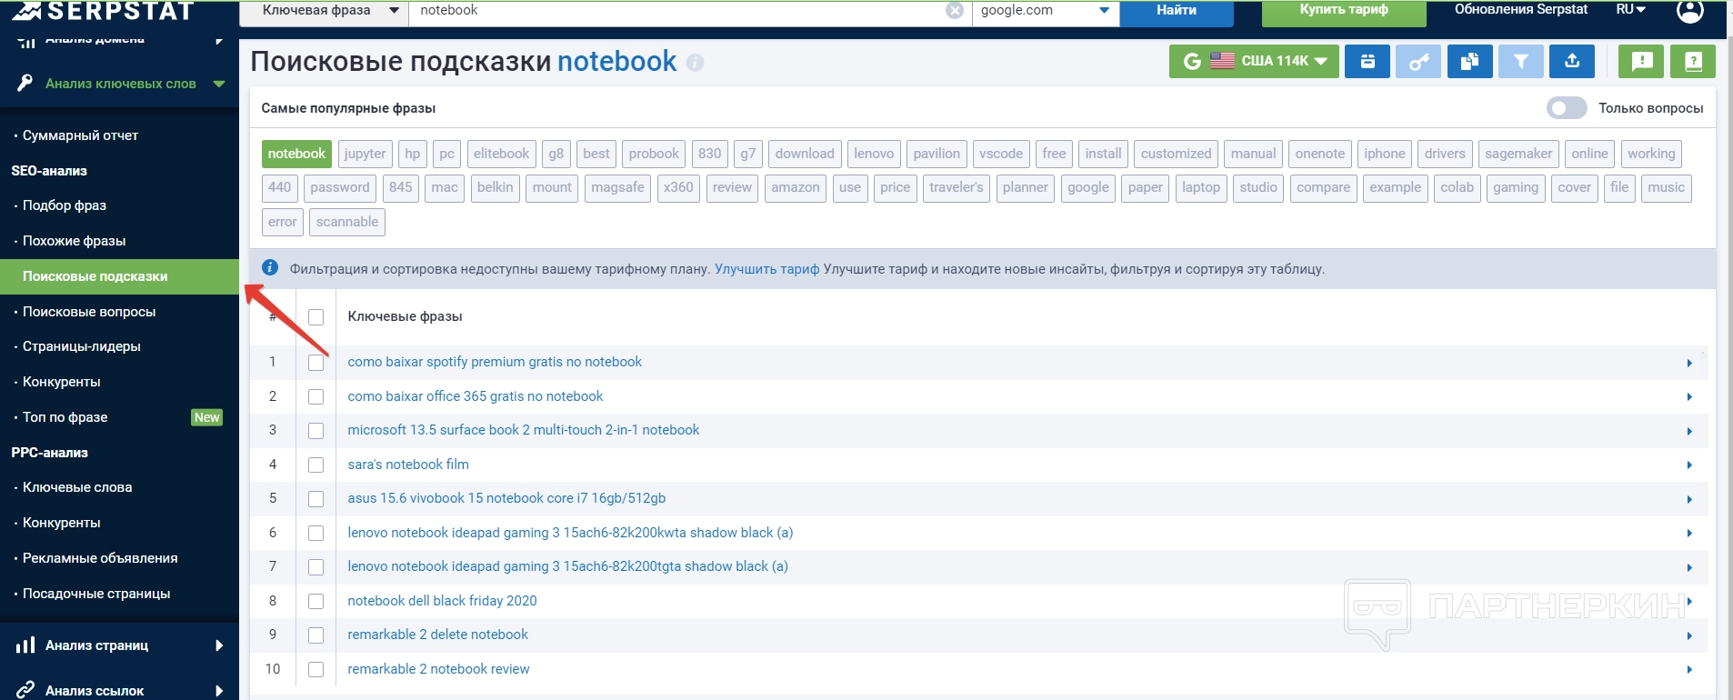The width and height of the screenshot is (1733, 700).
Task: Click the bar chart icon for Анализ страниц
Action: click(25, 645)
